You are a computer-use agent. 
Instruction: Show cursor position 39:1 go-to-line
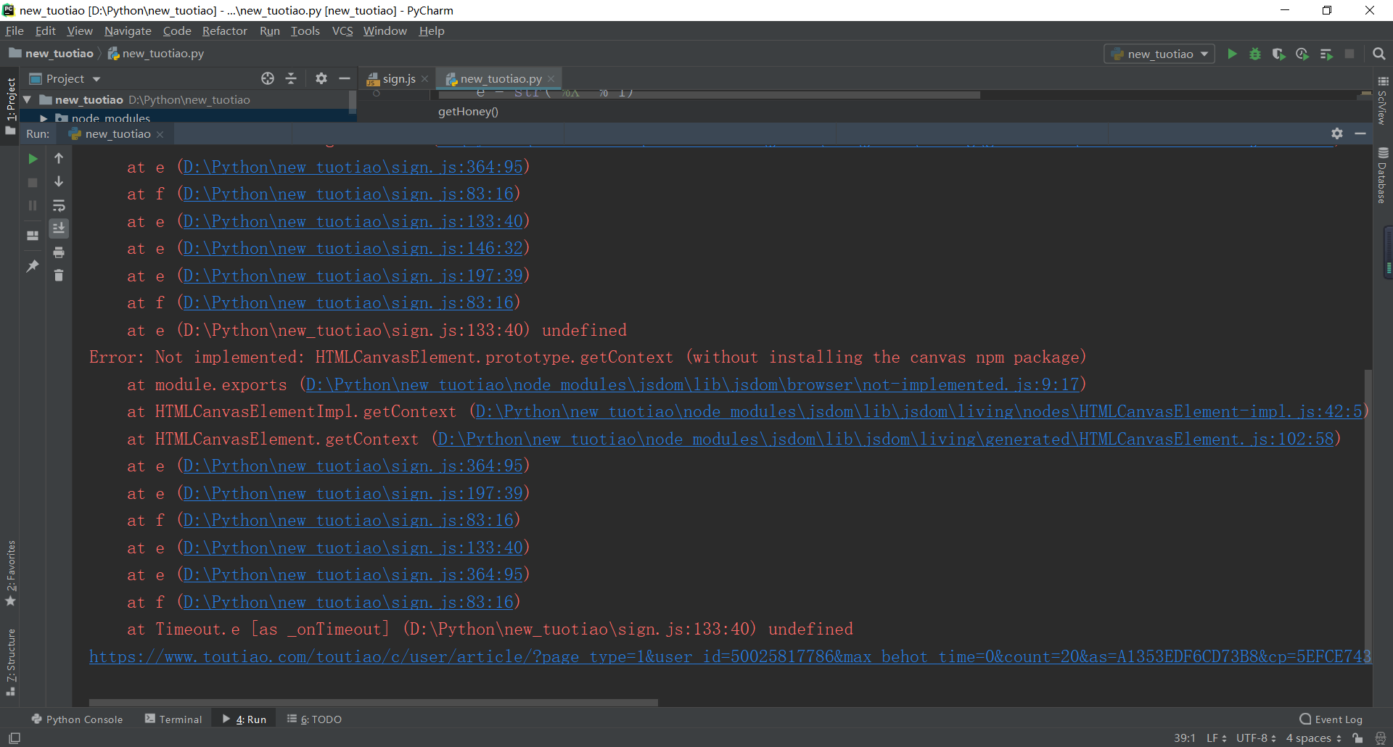(1184, 738)
